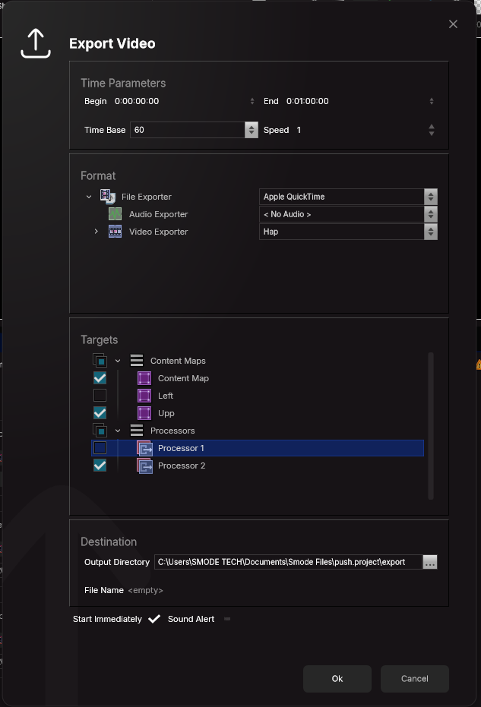Uncheck the Content Map checkbox
Viewport: 481px width, 707px height.
pos(100,378)
